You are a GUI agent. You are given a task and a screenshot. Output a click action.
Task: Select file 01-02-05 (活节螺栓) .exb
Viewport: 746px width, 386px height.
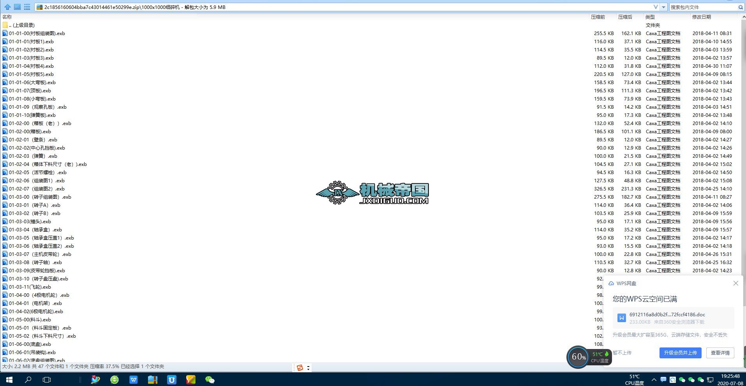click(x=38, y=172)
